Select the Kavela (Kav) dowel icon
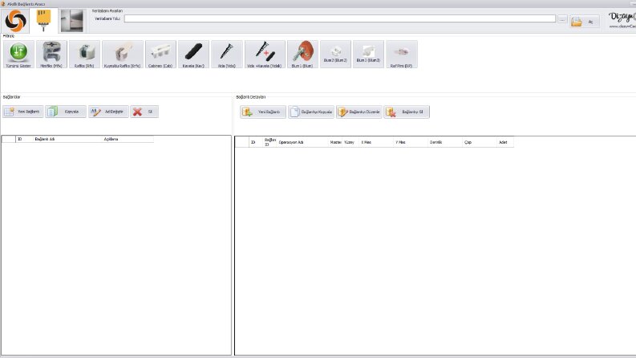 pos(193,55)
